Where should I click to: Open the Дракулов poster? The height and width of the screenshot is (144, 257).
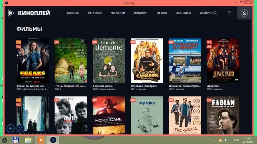(x=223, y=61)
